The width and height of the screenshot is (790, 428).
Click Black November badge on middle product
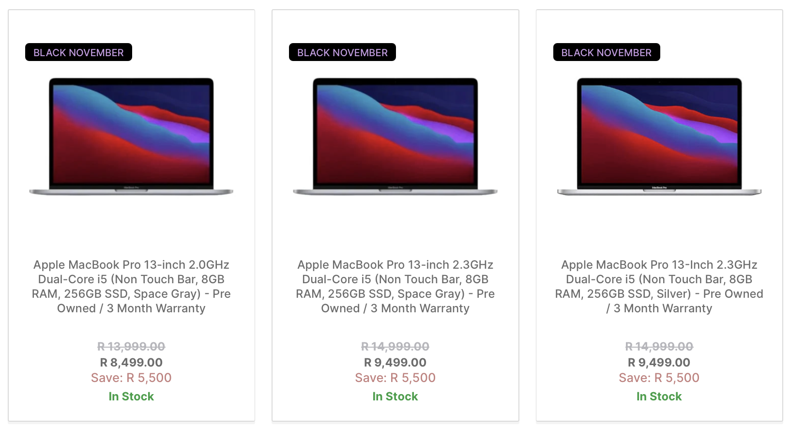pyautogui.click(x=342, y=52)
